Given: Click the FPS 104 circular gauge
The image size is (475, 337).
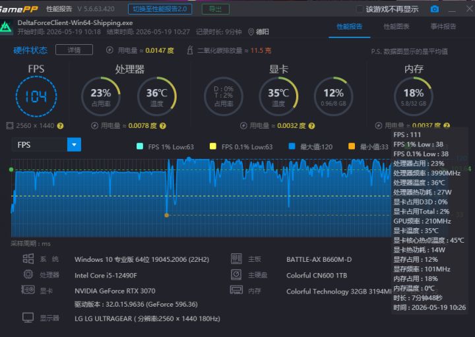Looking at the screenshot, I should coord(36,96).
